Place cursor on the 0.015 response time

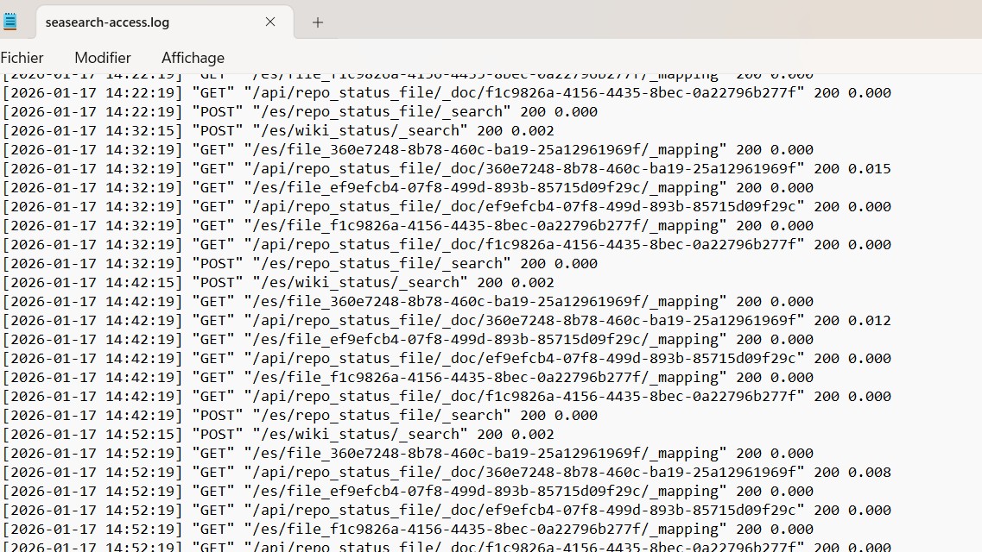pos(869,168)
